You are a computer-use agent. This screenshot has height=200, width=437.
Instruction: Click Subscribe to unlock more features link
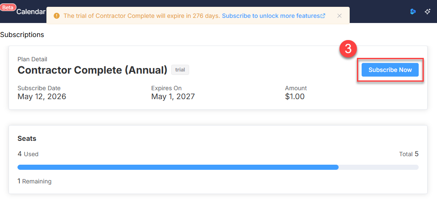[273, 16]
